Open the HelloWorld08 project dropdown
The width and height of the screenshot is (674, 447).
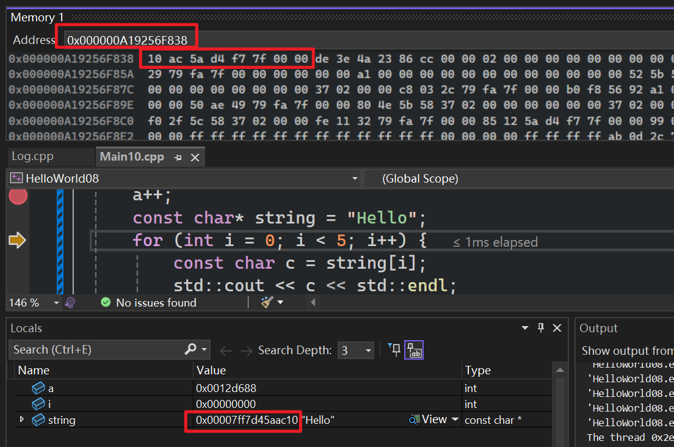click(x=355, y=178)
